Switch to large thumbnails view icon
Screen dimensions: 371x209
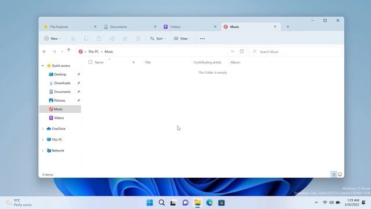(x=340, y=174)
